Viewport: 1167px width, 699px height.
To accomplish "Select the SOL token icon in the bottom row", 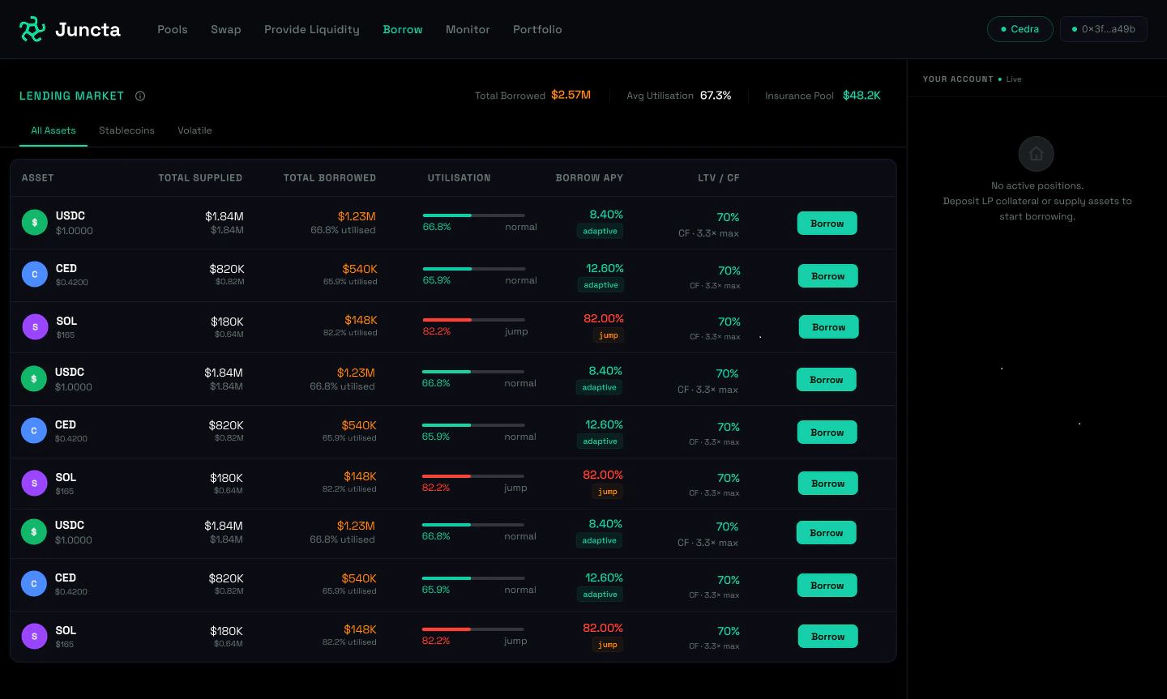I will tap(34, 636).
